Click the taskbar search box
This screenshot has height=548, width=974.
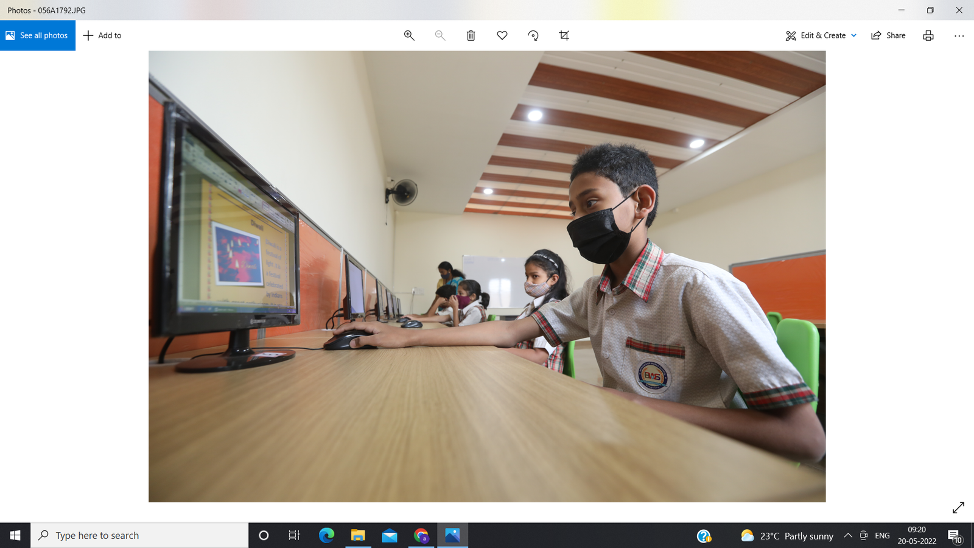pyautogui.click(x=139, y=535)
